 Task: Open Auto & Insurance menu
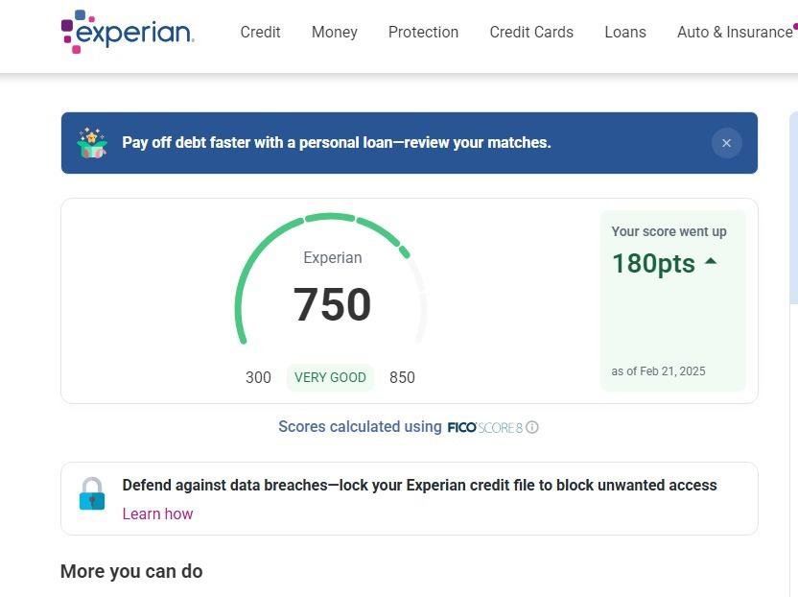pos(735,32)
